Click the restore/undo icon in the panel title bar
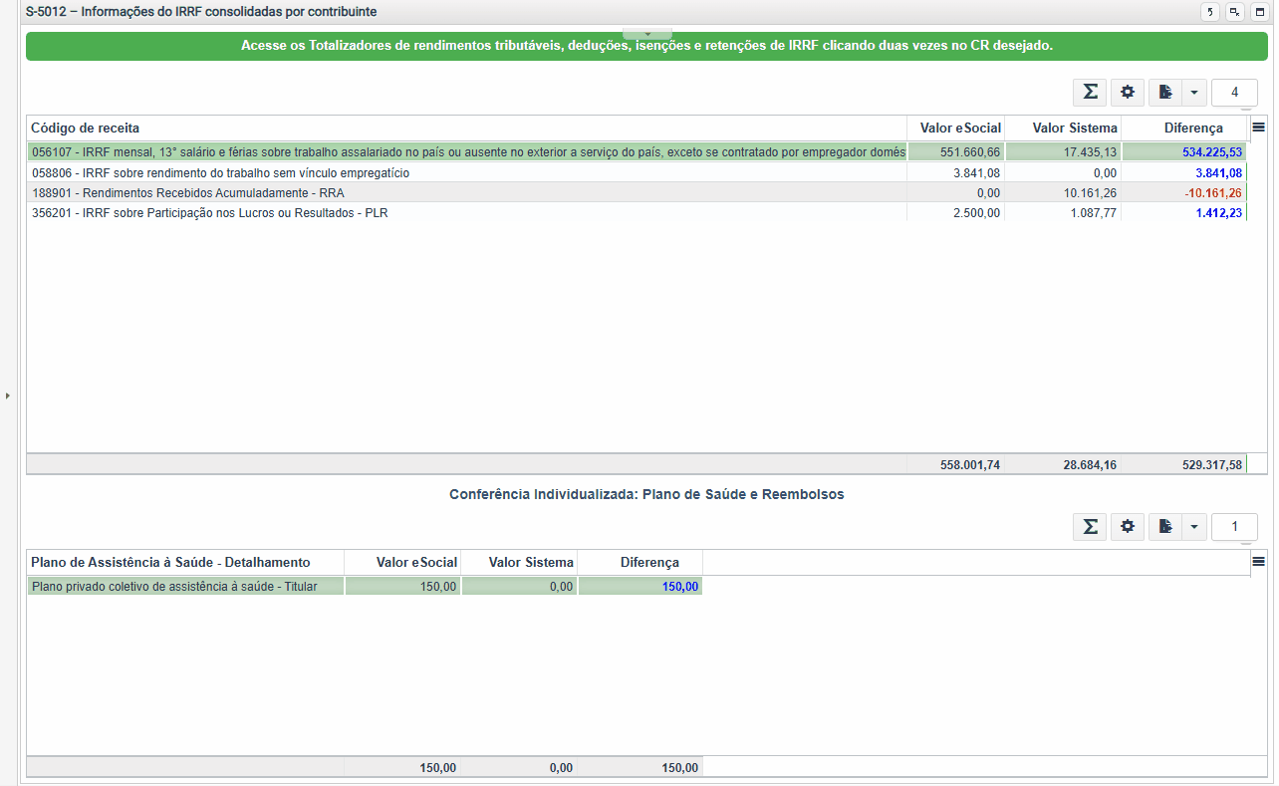Screen dimensions: 1279x786 point(1210,12)
